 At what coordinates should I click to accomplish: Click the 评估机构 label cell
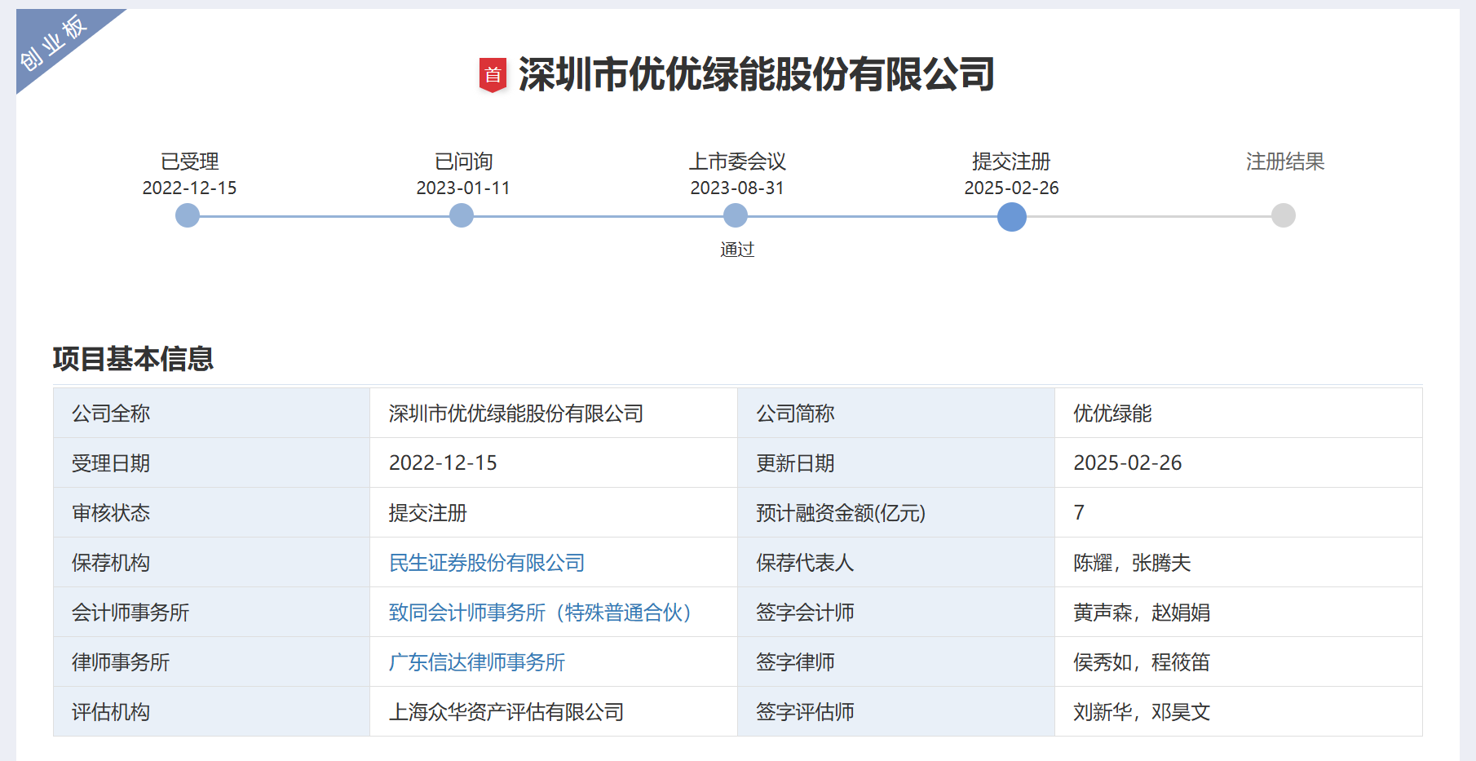(211, 712)
